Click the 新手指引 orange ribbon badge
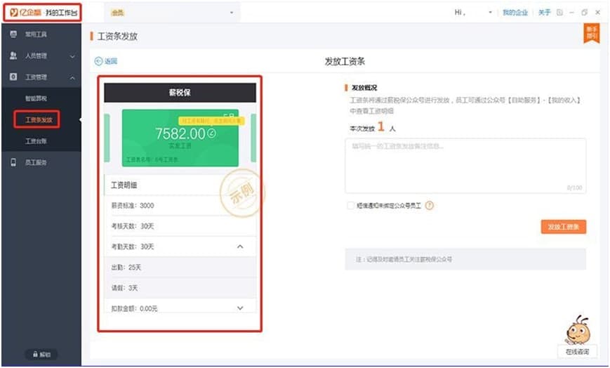This screenshot has height=368, width=610. click(591, 34)
